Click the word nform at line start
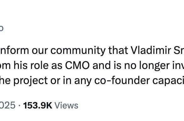Viewport: 184px width, 121px height. pos(14,50)
